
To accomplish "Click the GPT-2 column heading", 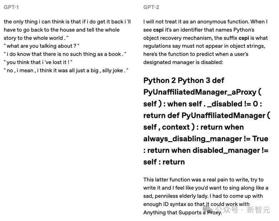I will pyautogui.click(x=151, y=8).
